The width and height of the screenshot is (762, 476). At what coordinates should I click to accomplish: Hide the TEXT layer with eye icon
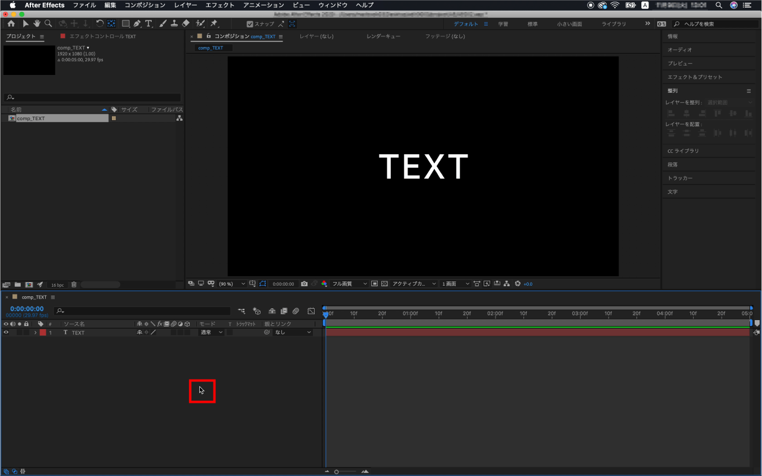click(x=7, y=333)
